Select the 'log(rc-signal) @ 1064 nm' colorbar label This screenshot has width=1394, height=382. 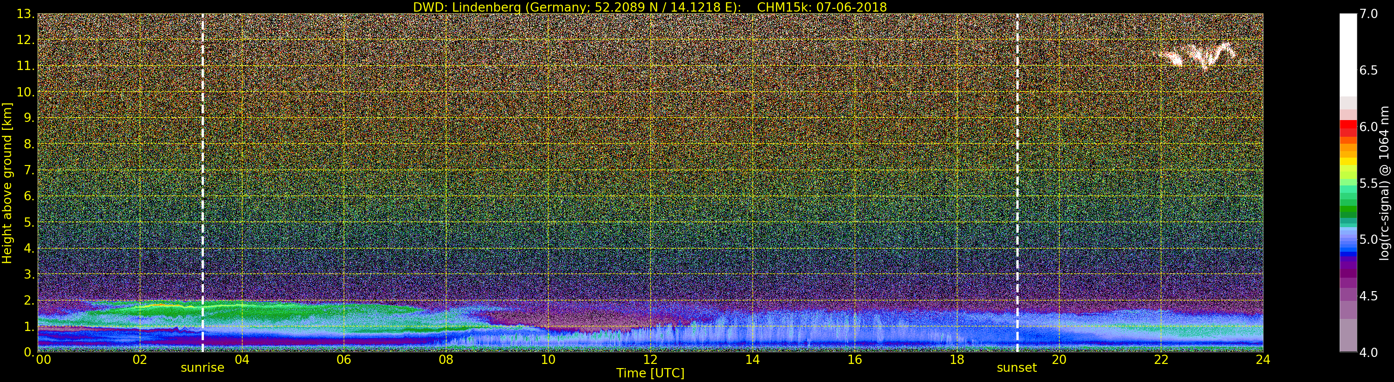[1384, 183]
